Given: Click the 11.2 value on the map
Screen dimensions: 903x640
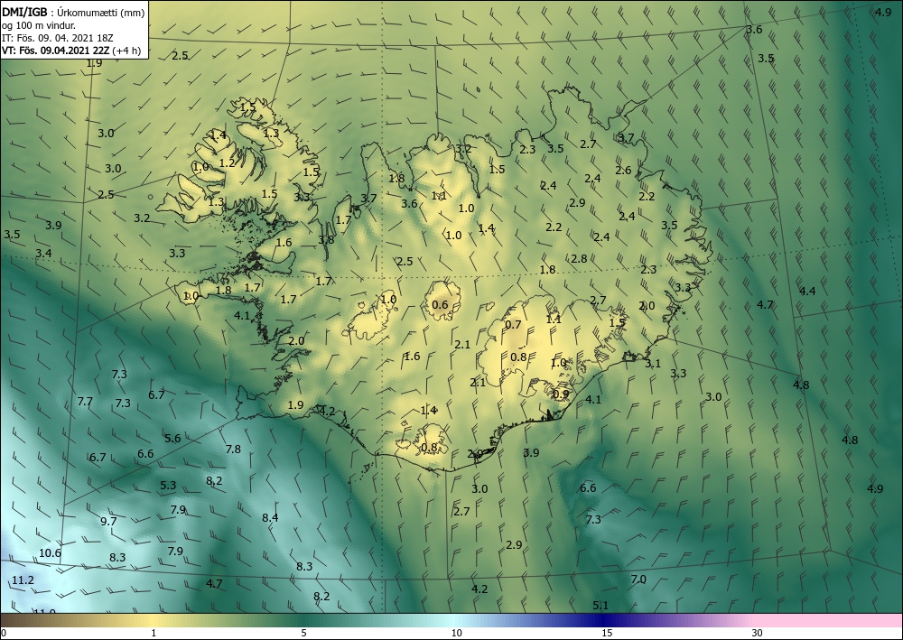Looking at the screenshot, I should click(23, 580).
